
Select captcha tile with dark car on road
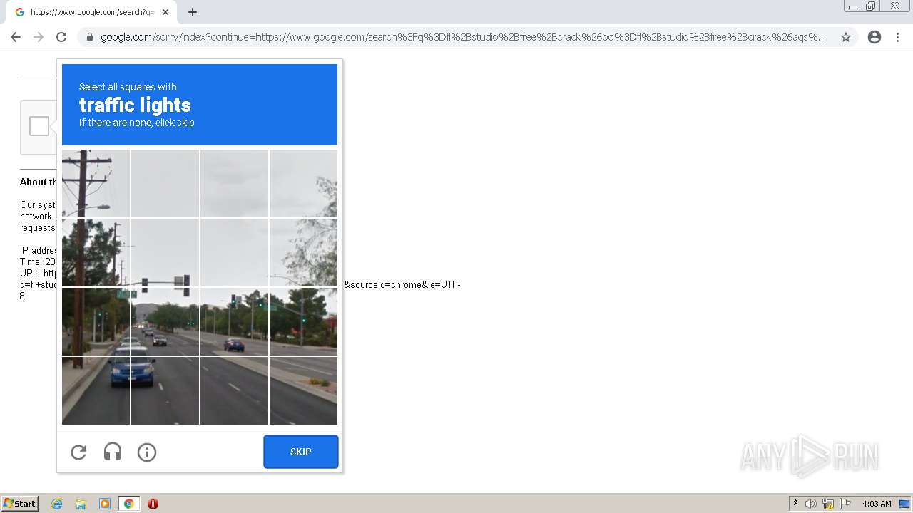point(165,321)
